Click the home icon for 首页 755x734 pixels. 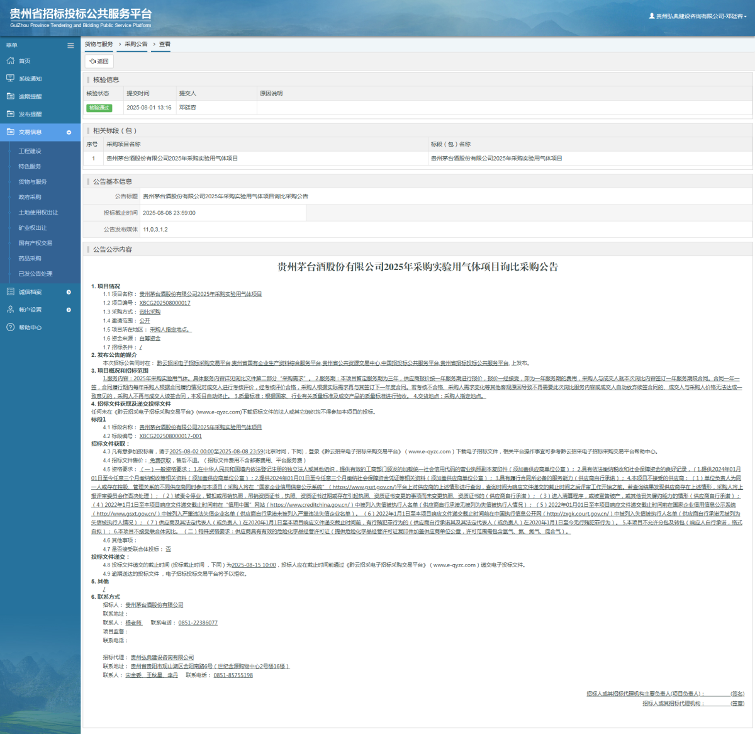10,61
